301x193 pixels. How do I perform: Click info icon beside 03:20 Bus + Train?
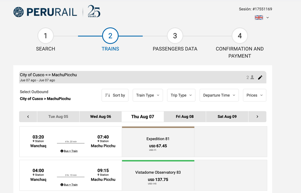[x=62, y=151]
